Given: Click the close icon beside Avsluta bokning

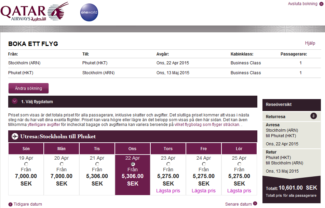Looking at the screenshot, I should point(321,4).
